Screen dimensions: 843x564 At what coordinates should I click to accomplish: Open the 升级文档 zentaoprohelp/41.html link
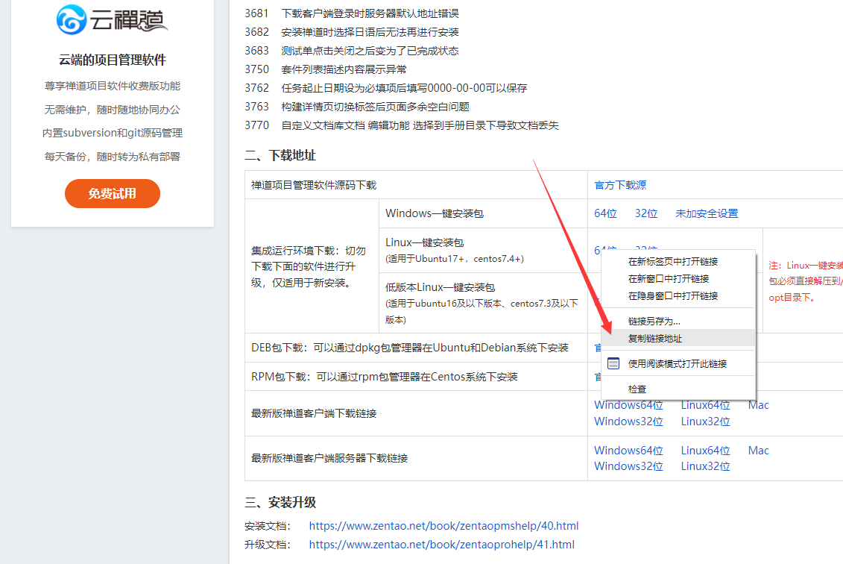(441, 545)
